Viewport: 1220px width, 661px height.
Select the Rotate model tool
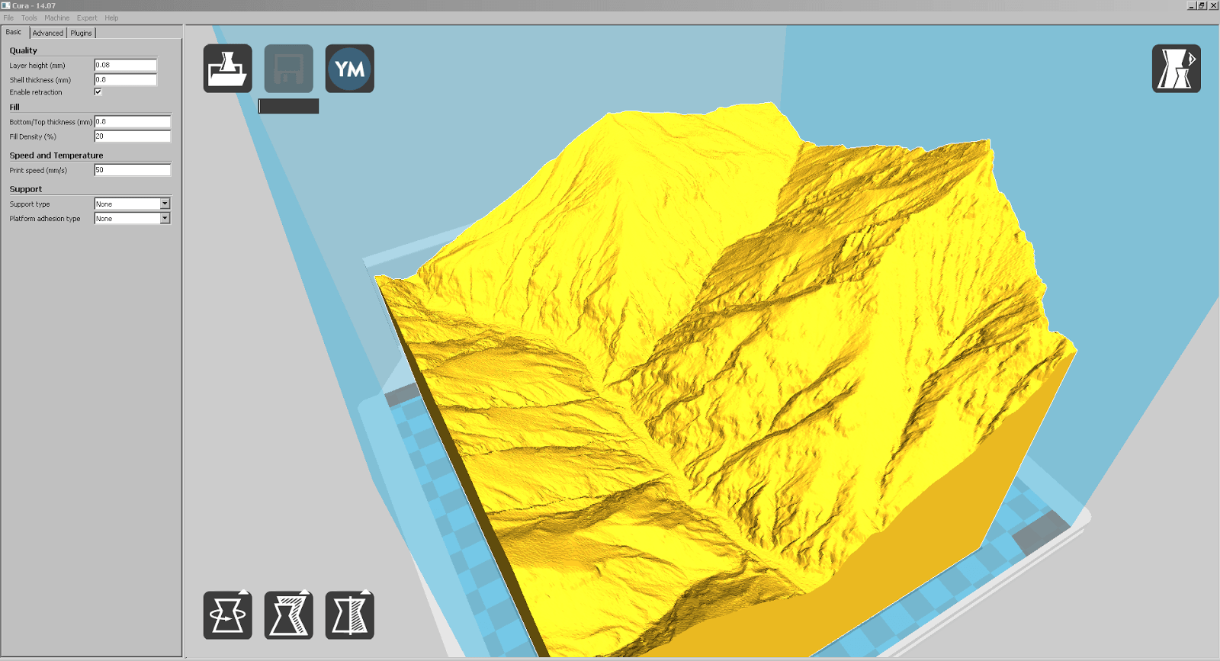227,615
